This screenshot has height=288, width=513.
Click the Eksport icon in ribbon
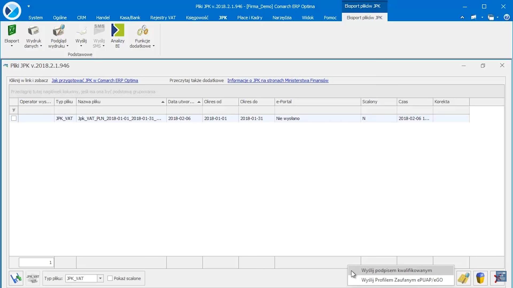[12, 31]
